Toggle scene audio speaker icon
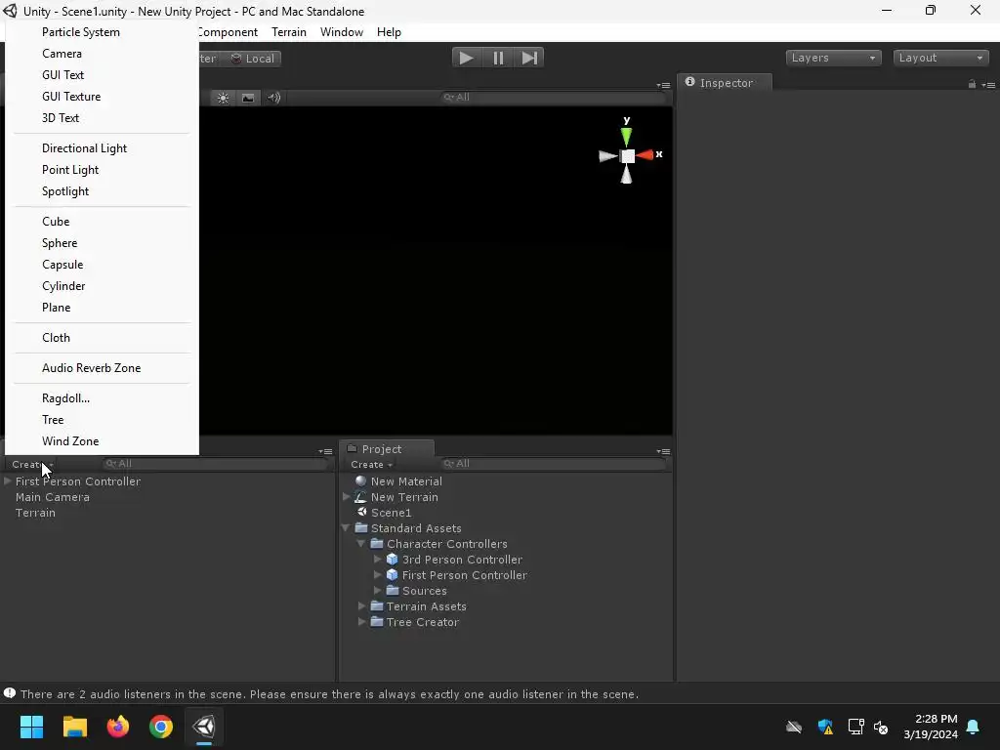The height and width of the screenshot is (750, 1000). [273, 98]
